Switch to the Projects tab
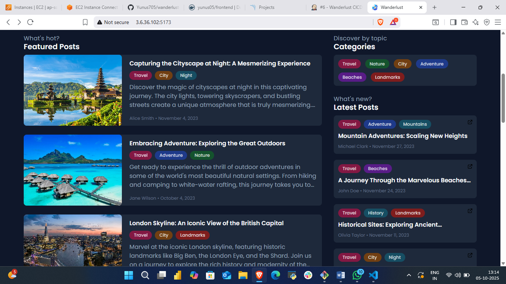 pos(266,7)
